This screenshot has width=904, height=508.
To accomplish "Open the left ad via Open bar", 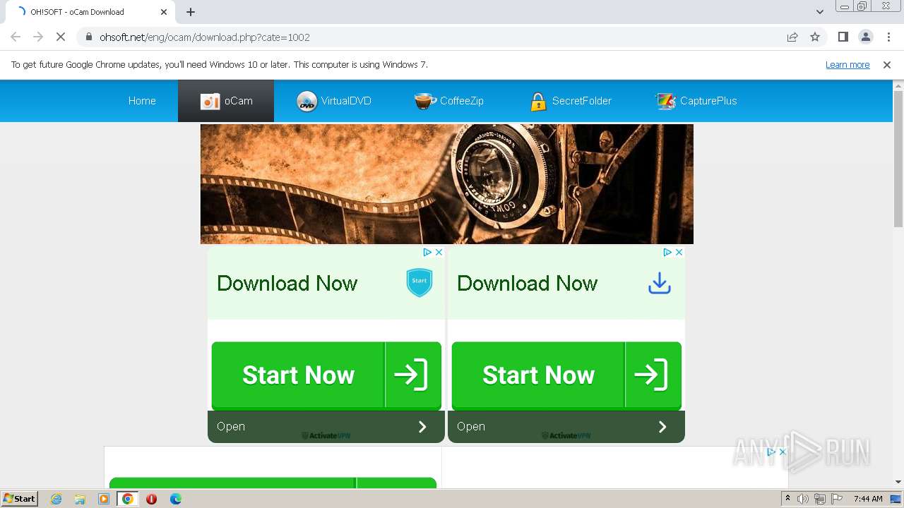I will coord(326,427).
